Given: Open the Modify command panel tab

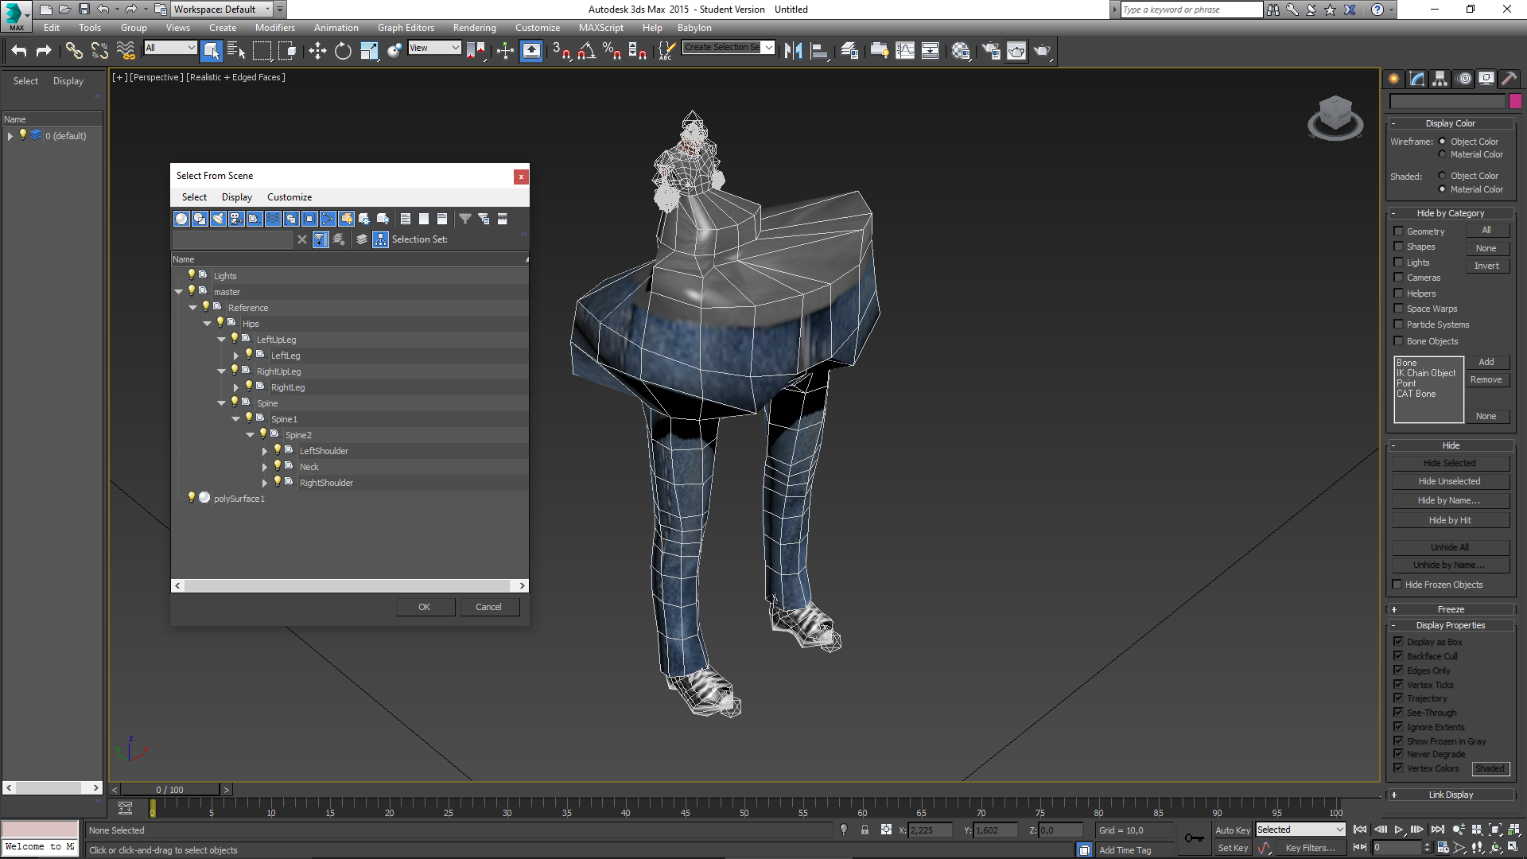Looking at the screenshot, I should click(1417, 78).
